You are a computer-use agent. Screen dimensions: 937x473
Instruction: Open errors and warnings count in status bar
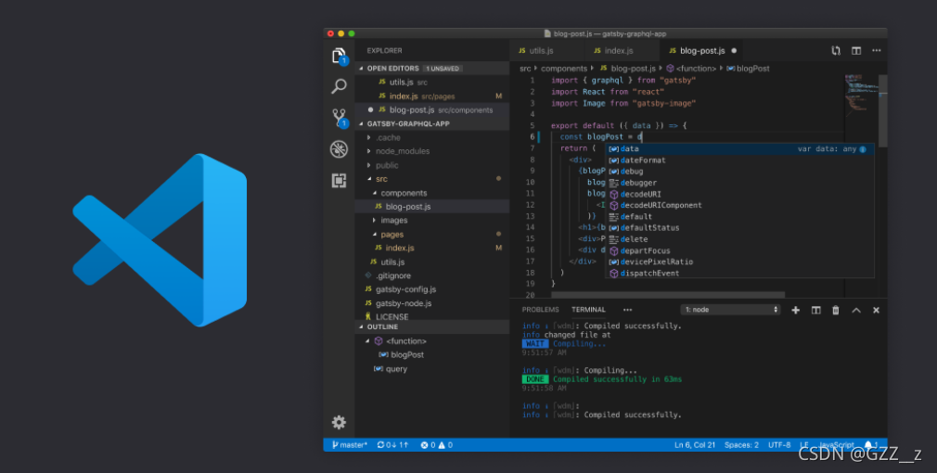pos(436,445)
